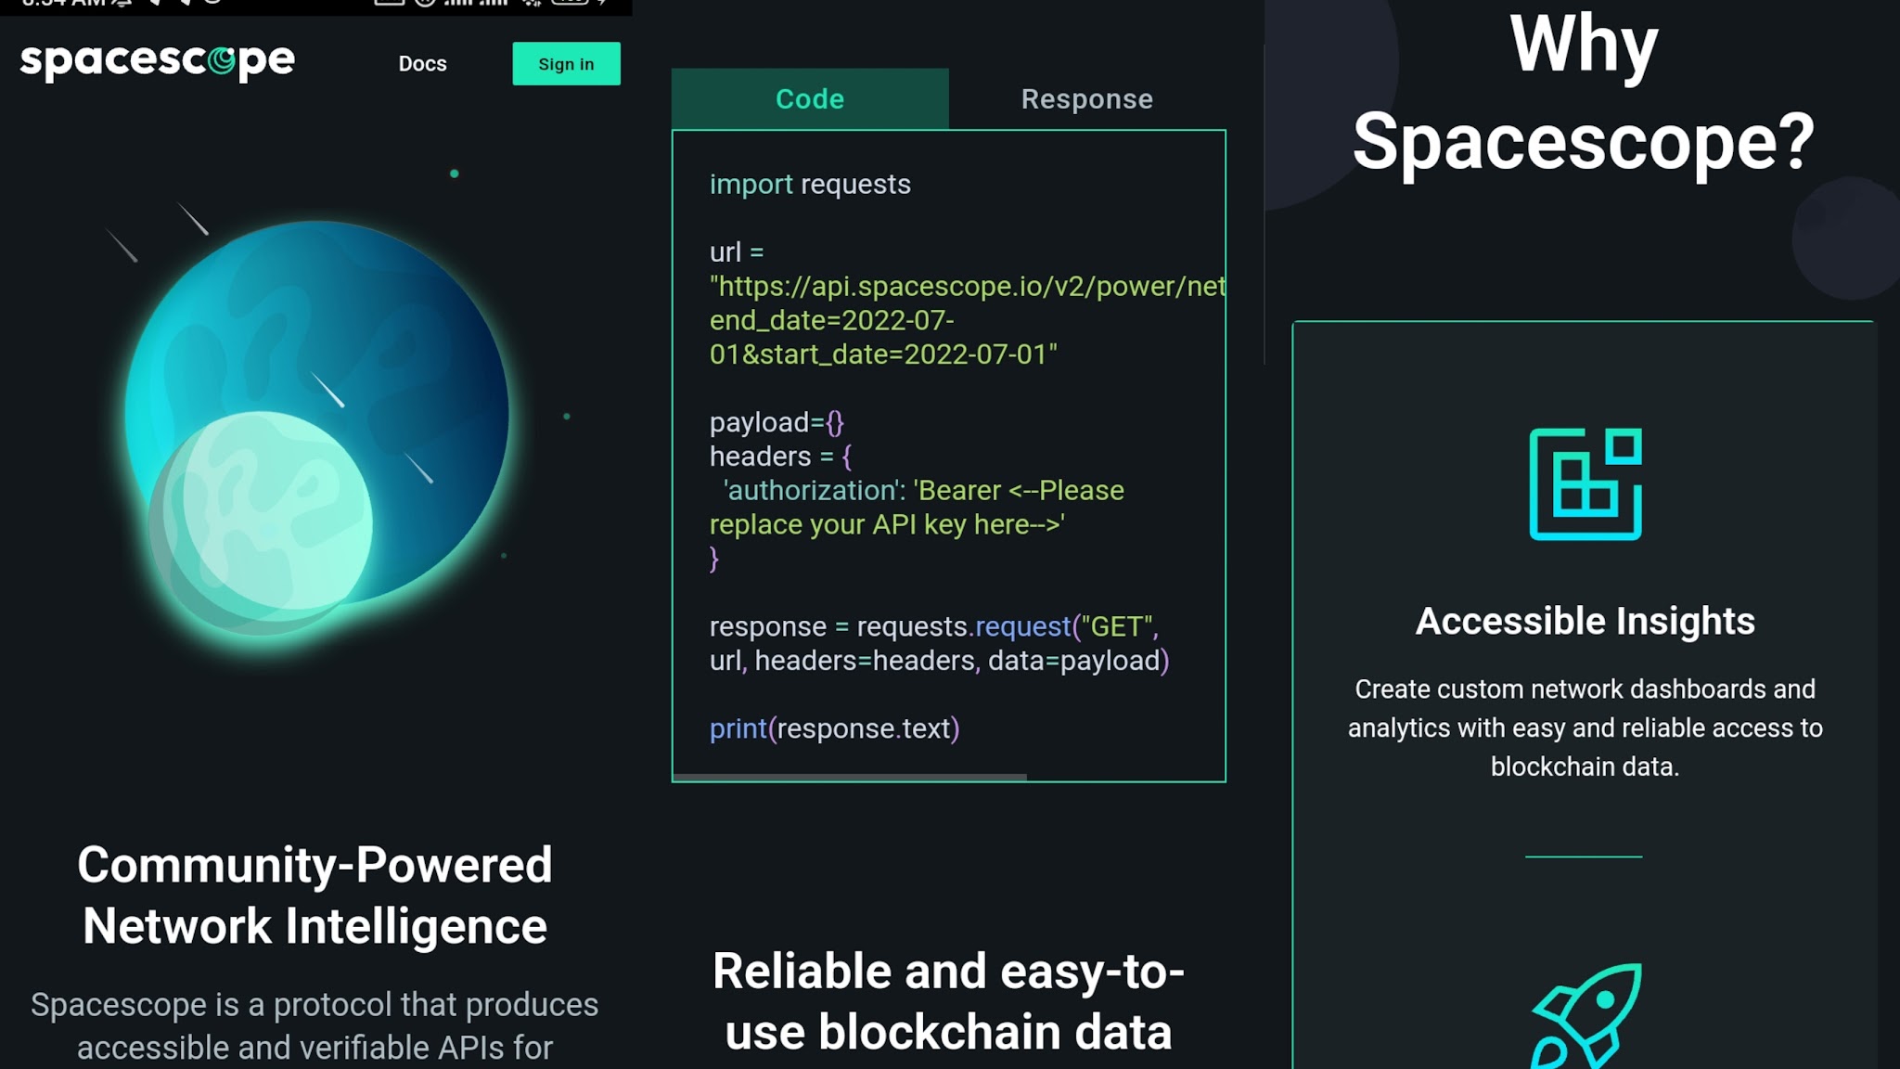Click the code block horizontal scrollbar
1900x1069 pixels.
(850, 777)
